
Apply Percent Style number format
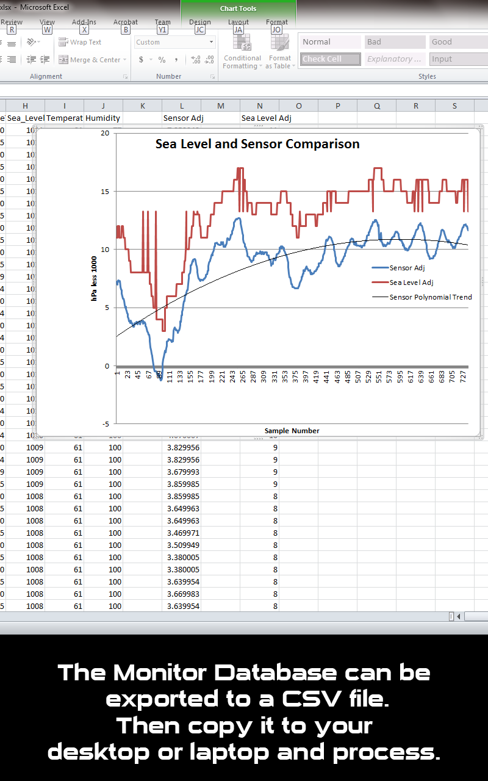162,60
